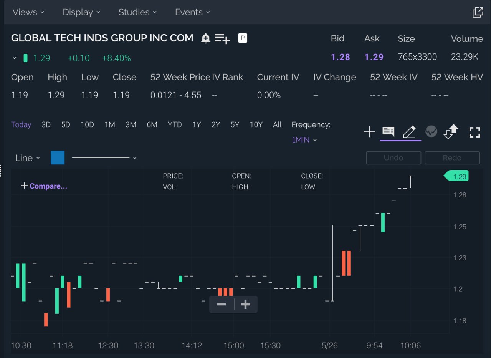
Task: Click the bid price 1.28
Action: tap(341, 57)
